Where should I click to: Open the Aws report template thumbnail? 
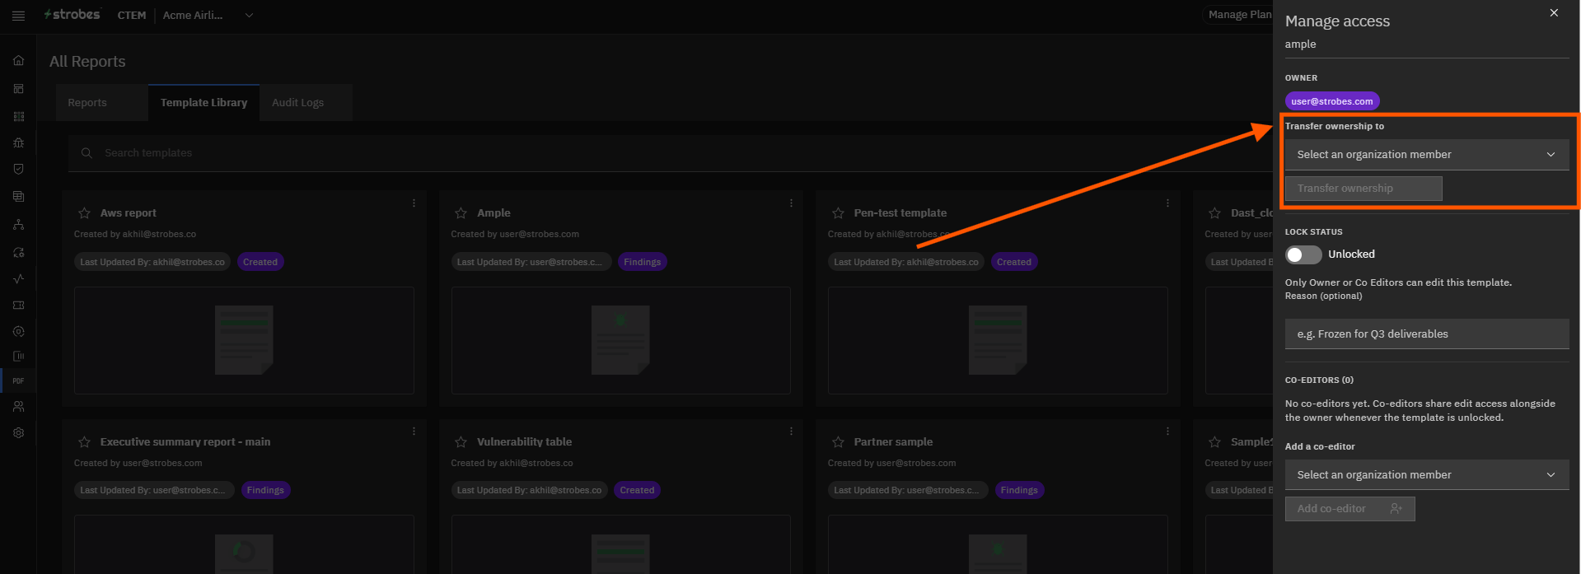pyautogui.click(x=244, y=340)
